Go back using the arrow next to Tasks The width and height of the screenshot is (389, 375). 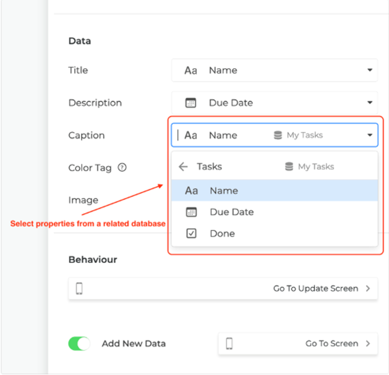point(183,167)
